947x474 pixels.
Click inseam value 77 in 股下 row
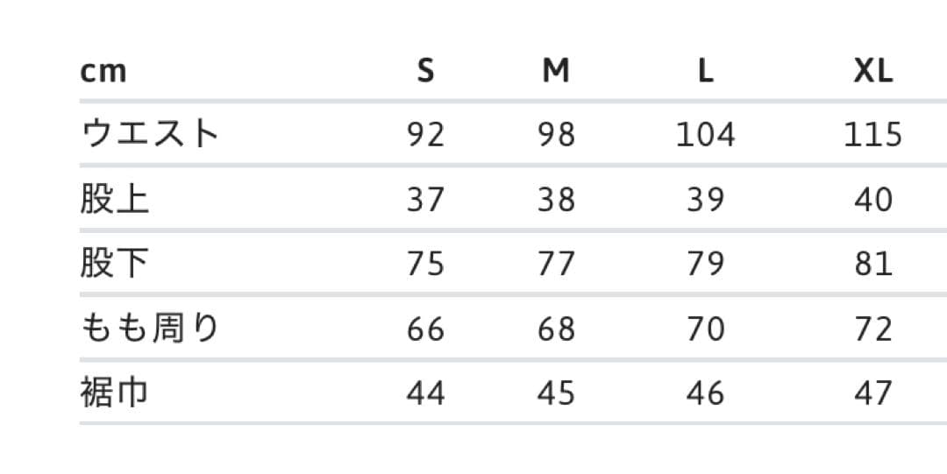[557, 264]
